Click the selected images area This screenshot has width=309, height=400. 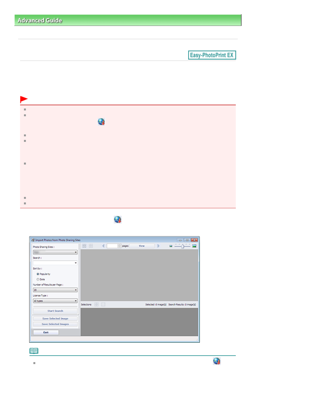click(x=139, y=322)
